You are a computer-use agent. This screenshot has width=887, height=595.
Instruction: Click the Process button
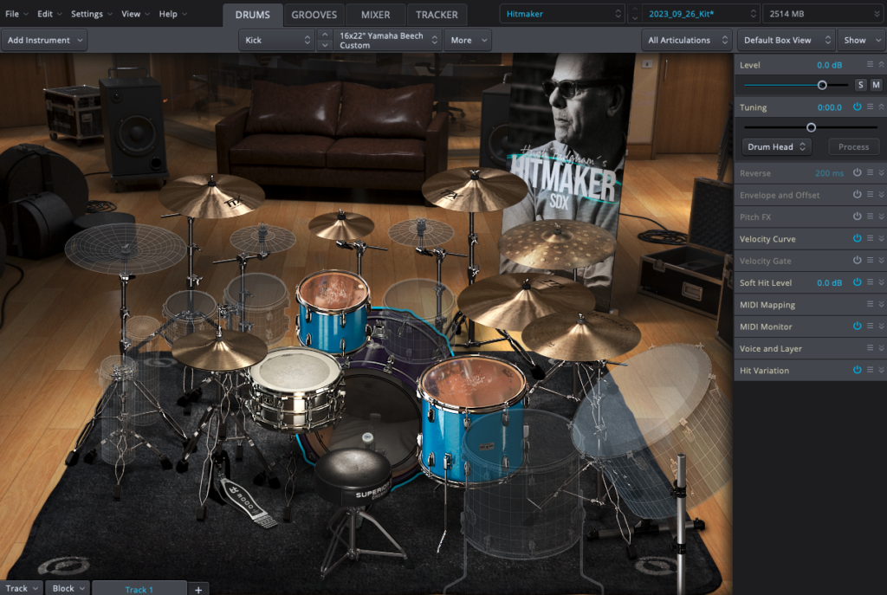[853, 147]
